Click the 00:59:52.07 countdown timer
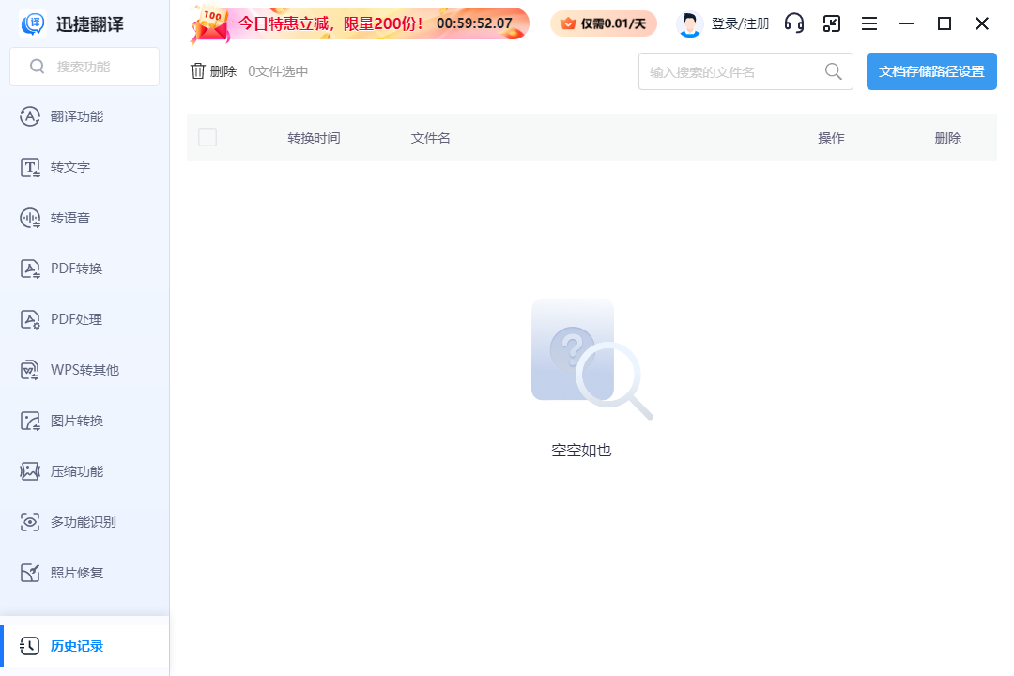 coord(474,23)
